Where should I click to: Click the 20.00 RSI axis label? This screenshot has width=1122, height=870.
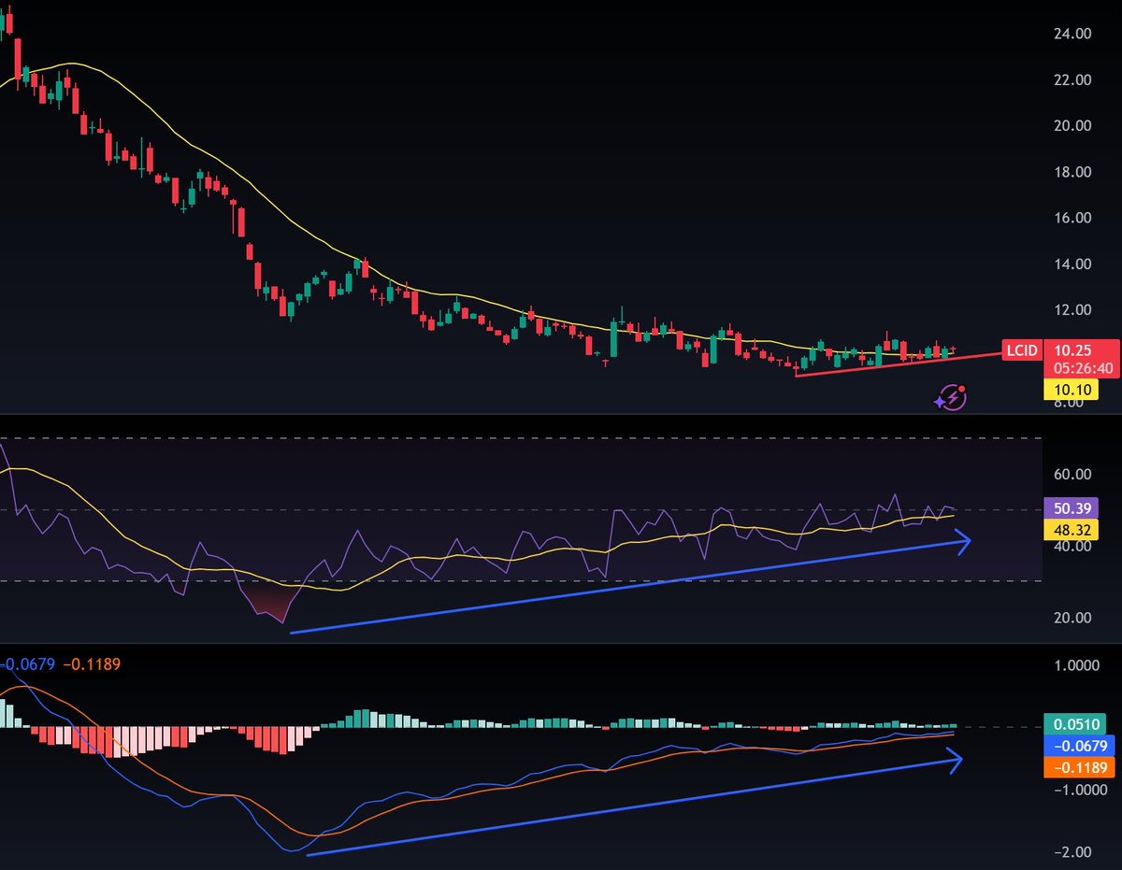[1072, 618]
